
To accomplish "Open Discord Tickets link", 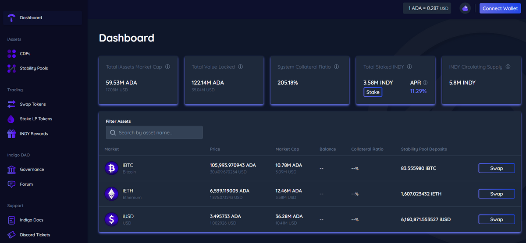I will [35, 235].
